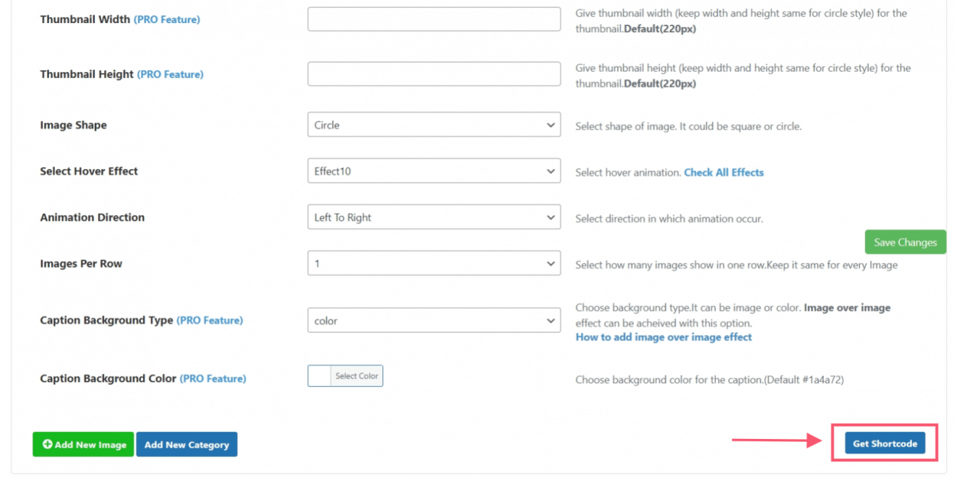The image size is (954, 478).
Task: Open the Image Shape dropdown
Action: click(x=434, y=124)
